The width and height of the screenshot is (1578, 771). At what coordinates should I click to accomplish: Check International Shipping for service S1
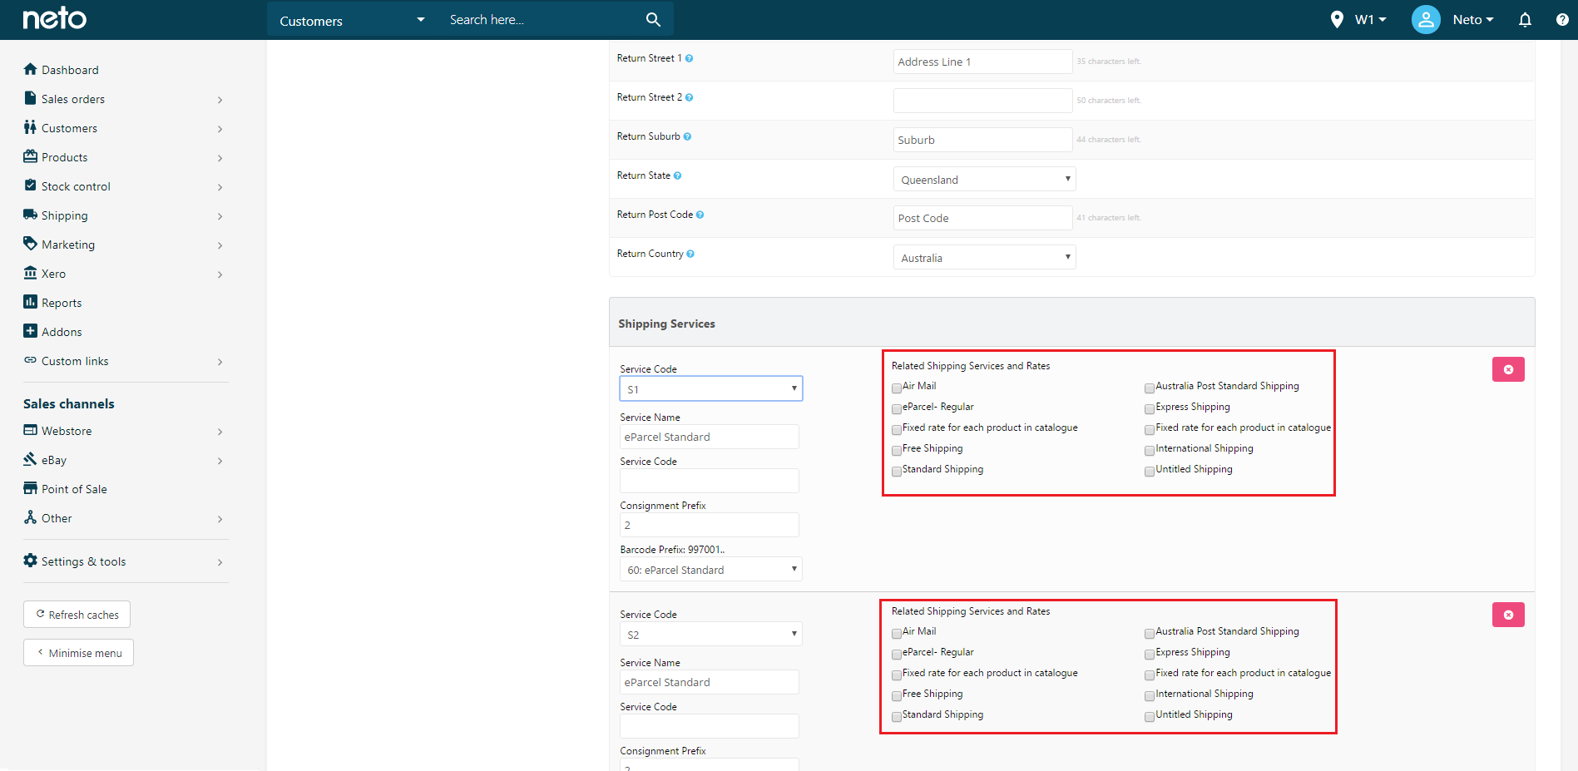click(1150, 450)
